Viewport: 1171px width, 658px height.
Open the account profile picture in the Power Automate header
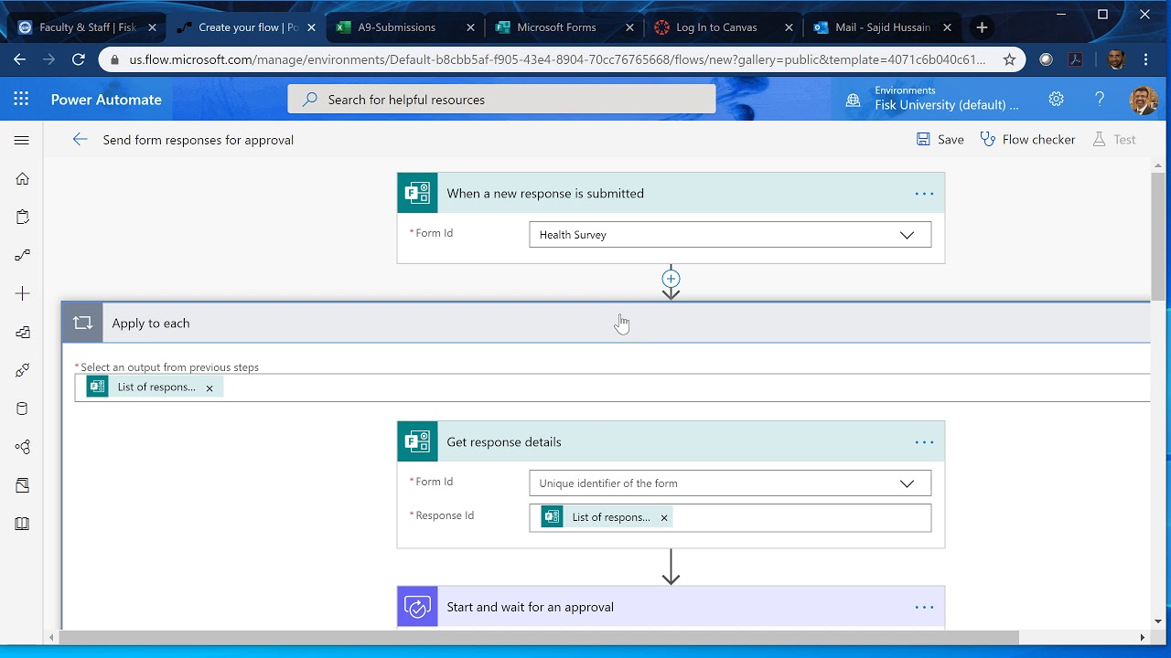(x=1144, y=100)
